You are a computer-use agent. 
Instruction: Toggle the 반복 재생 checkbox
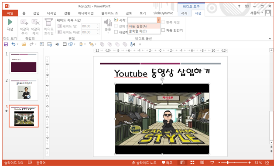[163, 22]
